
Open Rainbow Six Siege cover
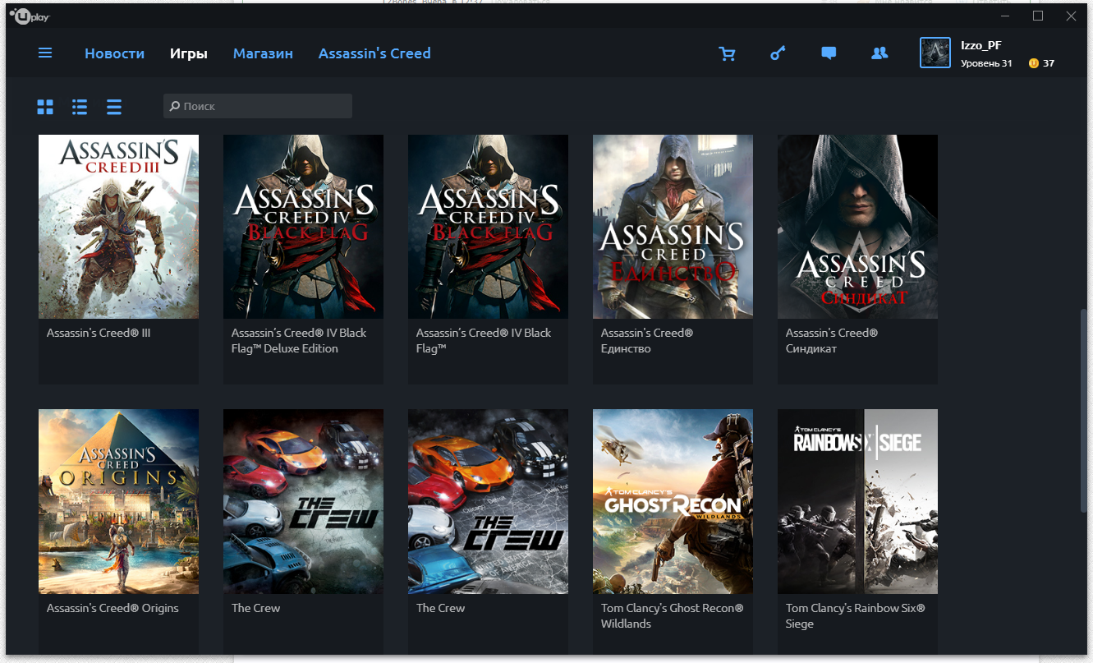click(x=857, y=501)
